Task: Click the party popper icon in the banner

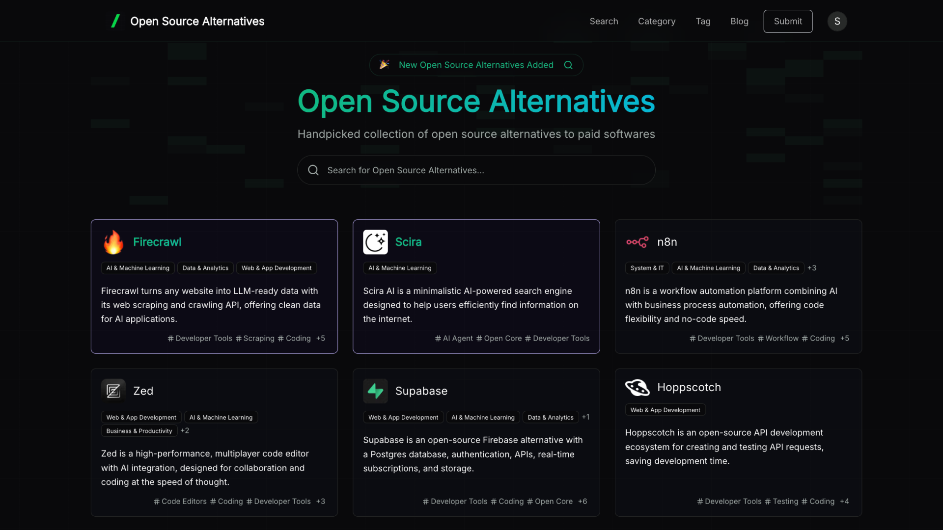Action: [x=385, y=65]
